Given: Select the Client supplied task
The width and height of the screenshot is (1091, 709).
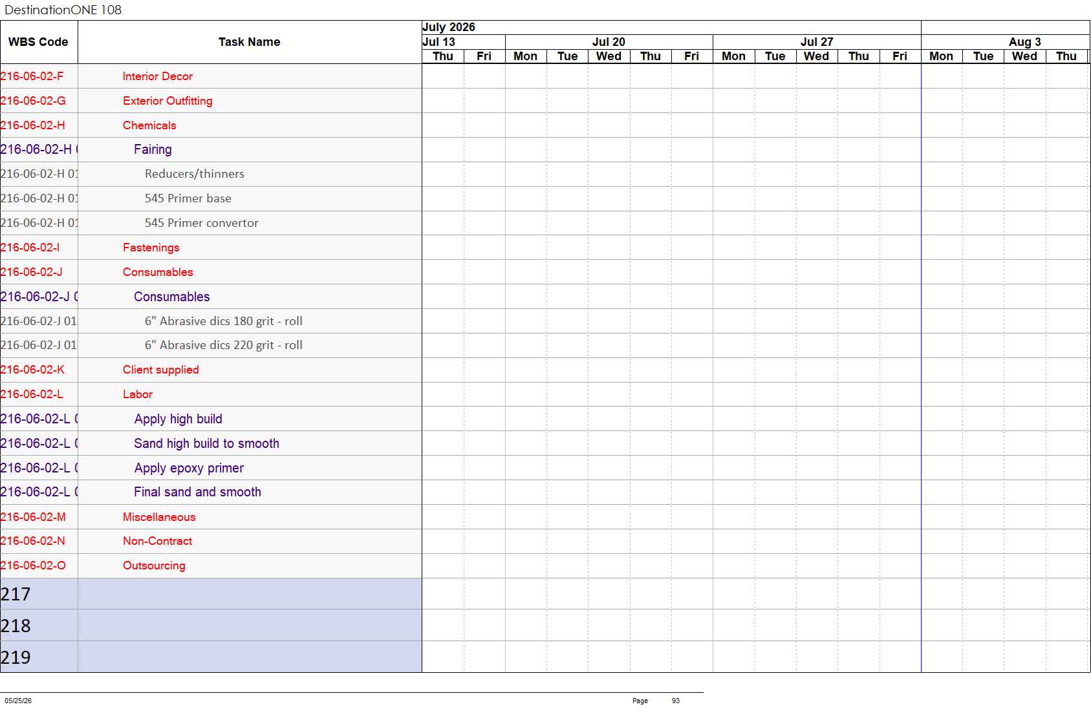Looking at the screenshot, I should point(160,370).
